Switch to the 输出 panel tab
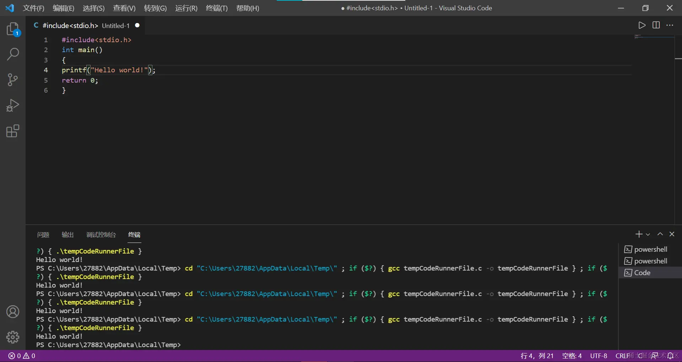The width and height of the screenshot is (682, 362). [67, 235]
